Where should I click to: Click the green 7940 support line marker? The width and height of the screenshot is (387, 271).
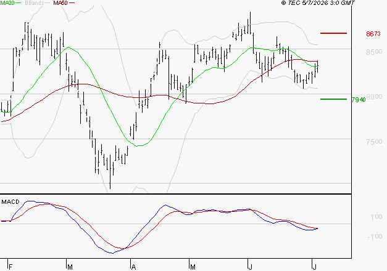pos(333,99)
